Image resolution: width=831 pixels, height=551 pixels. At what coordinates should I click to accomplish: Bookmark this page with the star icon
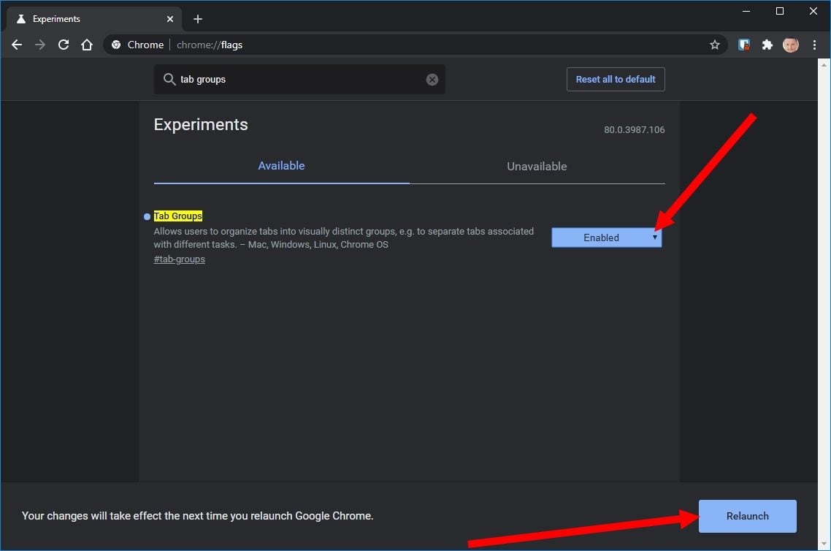(x=714, y=45)
